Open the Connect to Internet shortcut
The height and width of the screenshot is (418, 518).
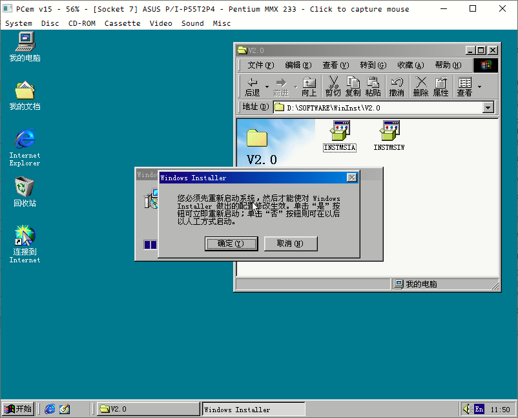tap(25, 244)
